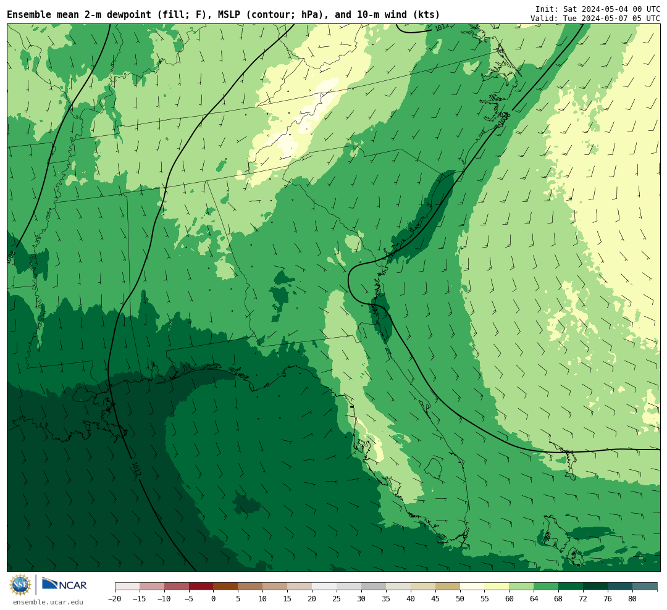Image resolution: width=667 pixels, height=610 pixels.
Task: Pick the -5 to 0 dark red swatch
Action: pyautogui.click(x=201, y=587)
